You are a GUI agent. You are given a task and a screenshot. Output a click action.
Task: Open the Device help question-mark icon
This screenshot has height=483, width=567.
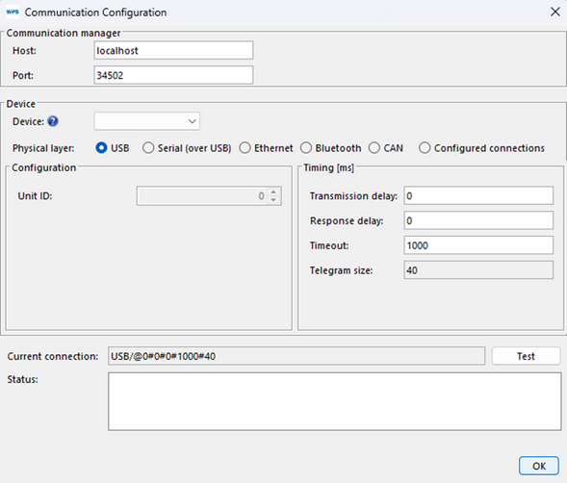[x=53, y=121]
